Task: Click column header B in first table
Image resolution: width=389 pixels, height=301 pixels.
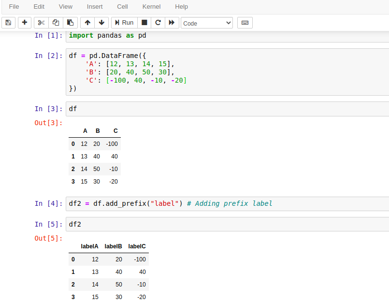Action: (x=98, y=131)
